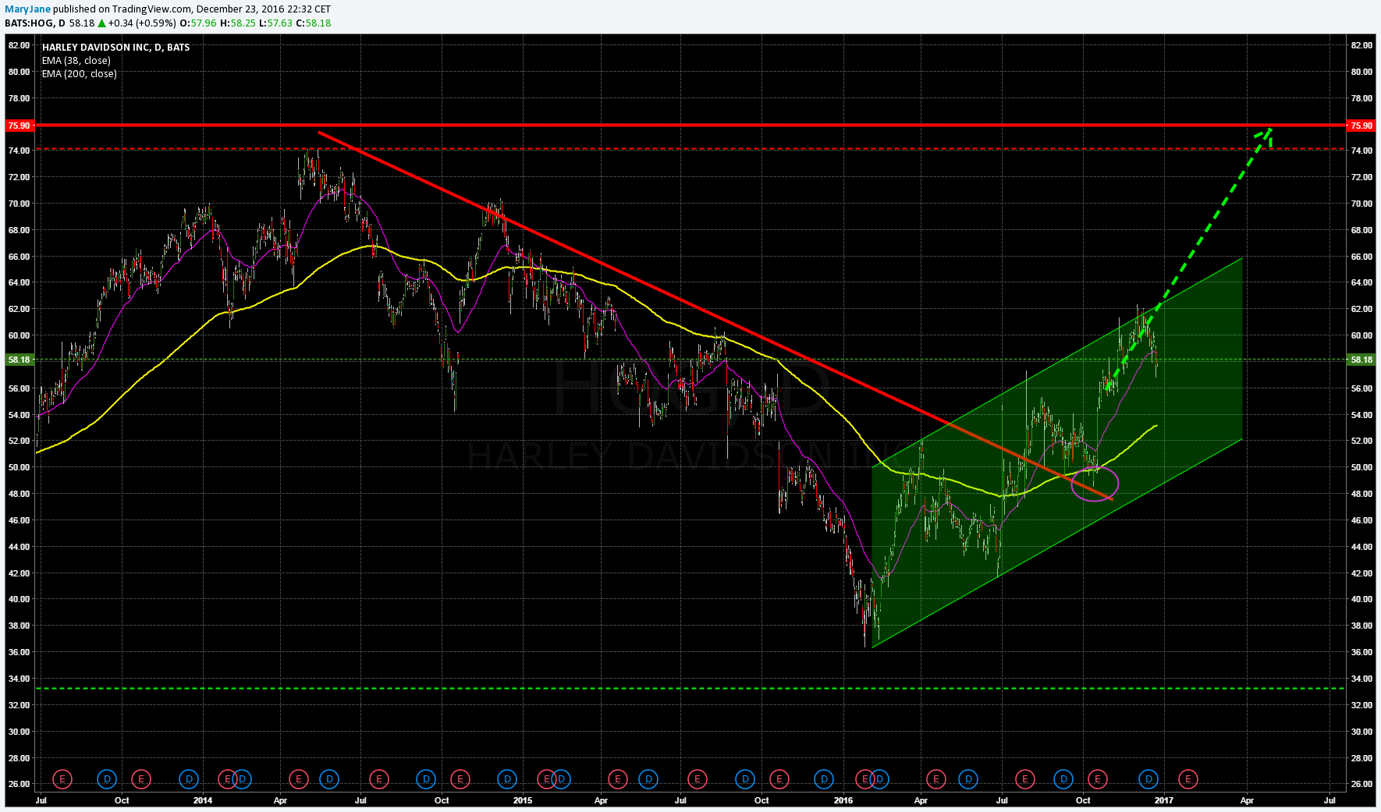The width and height of the screenshot is (1381, 812).
Task: Click the D dividend marker just before Oct 2016
Action: (x=1063, y=778)
